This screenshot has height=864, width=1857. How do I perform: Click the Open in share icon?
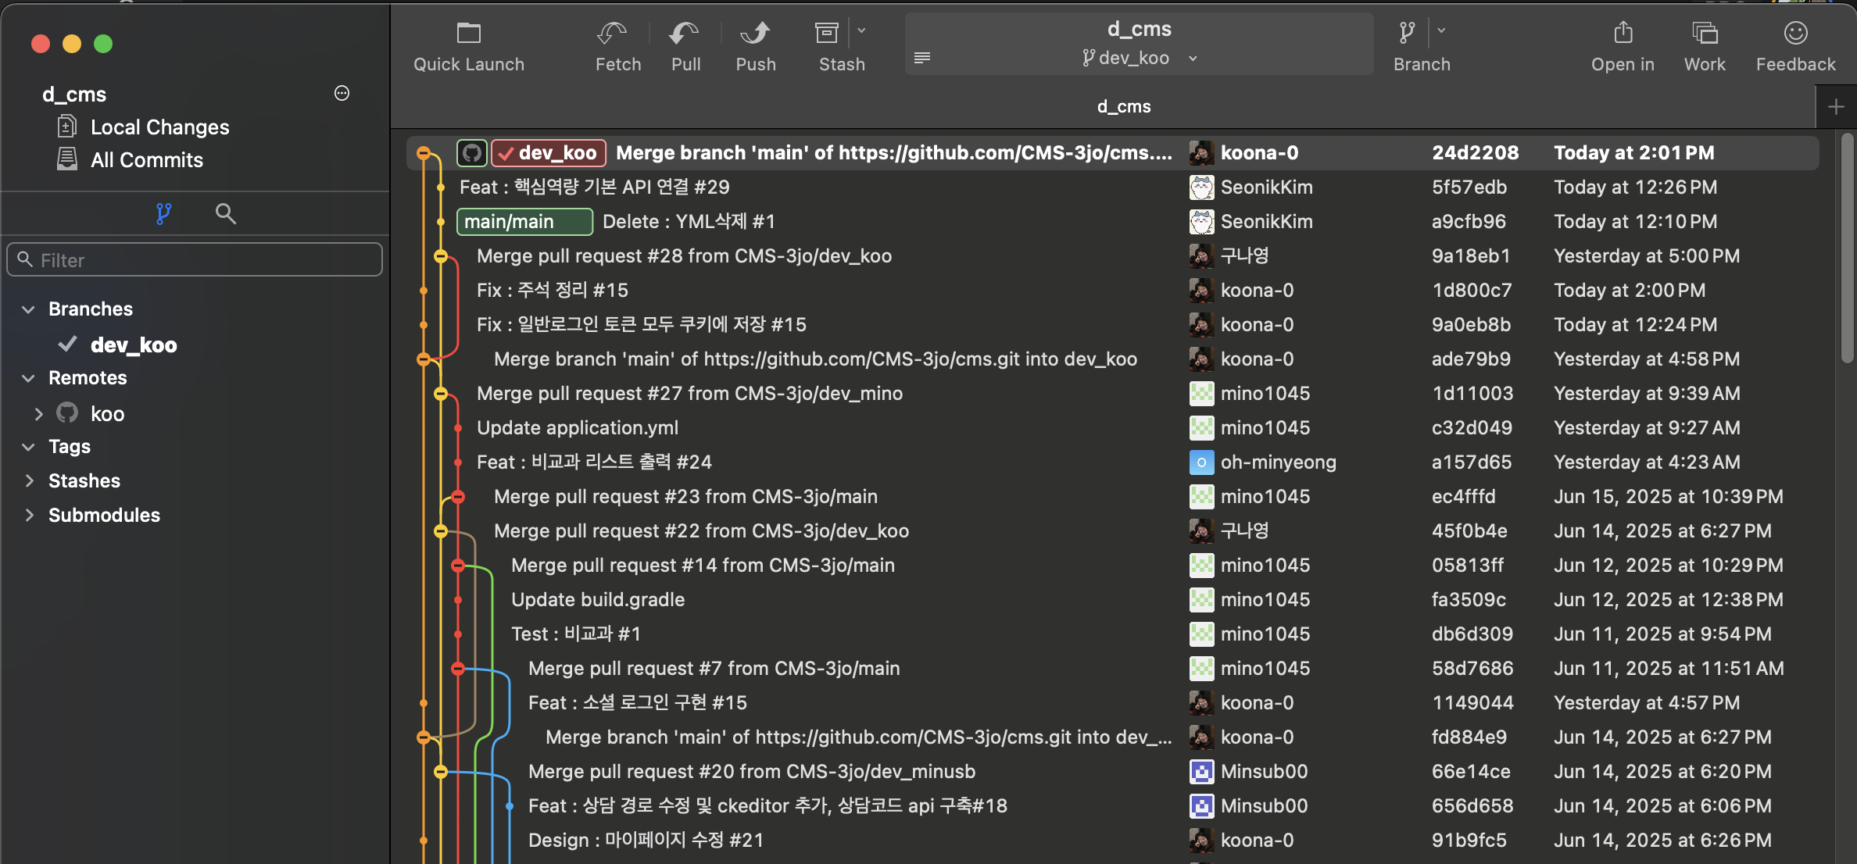(1623, 34)
